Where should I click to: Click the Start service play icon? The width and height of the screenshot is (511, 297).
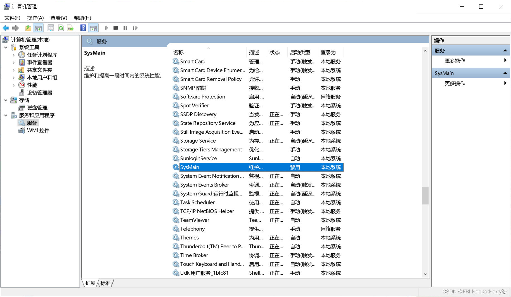coord(106,28)
